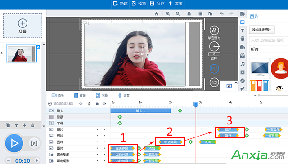Open the video panel in sidebar
The image size is (288, 164).
tap(243, 72)
